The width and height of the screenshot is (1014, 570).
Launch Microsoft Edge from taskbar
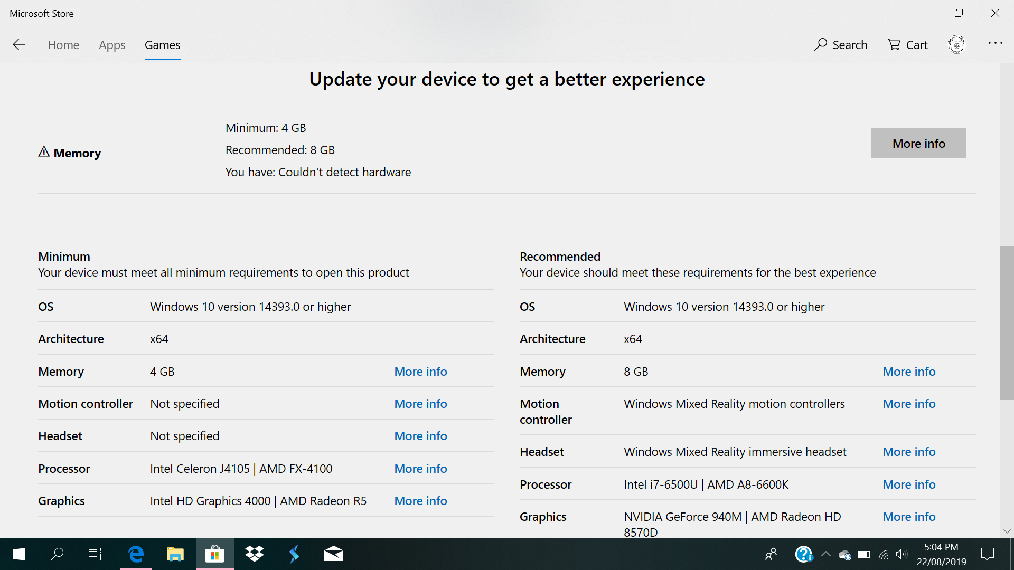[x=136, y=554]
